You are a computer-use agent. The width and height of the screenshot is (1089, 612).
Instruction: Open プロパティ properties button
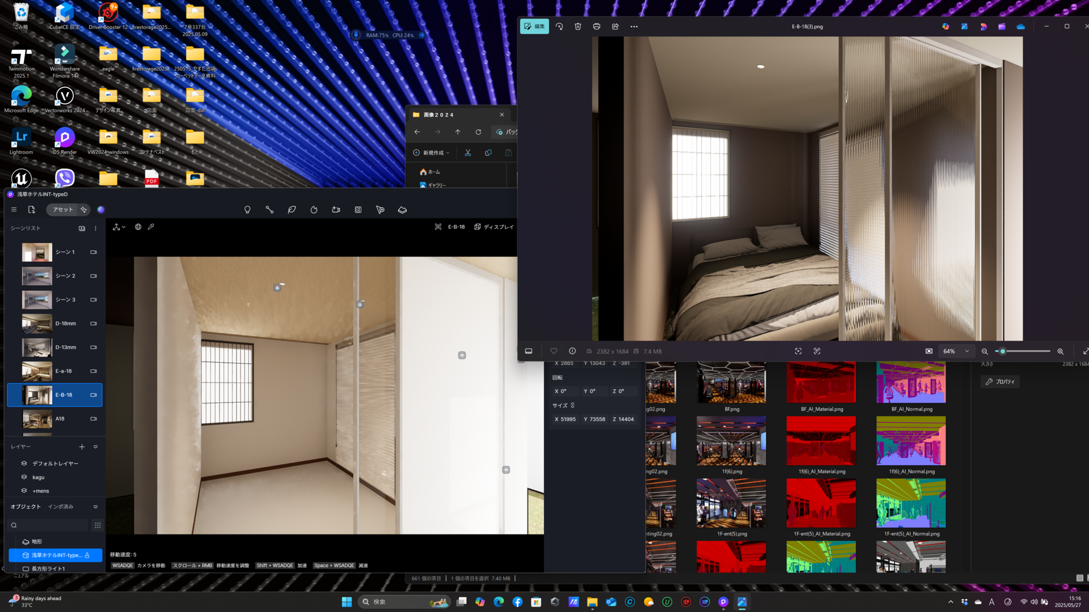1001,382
